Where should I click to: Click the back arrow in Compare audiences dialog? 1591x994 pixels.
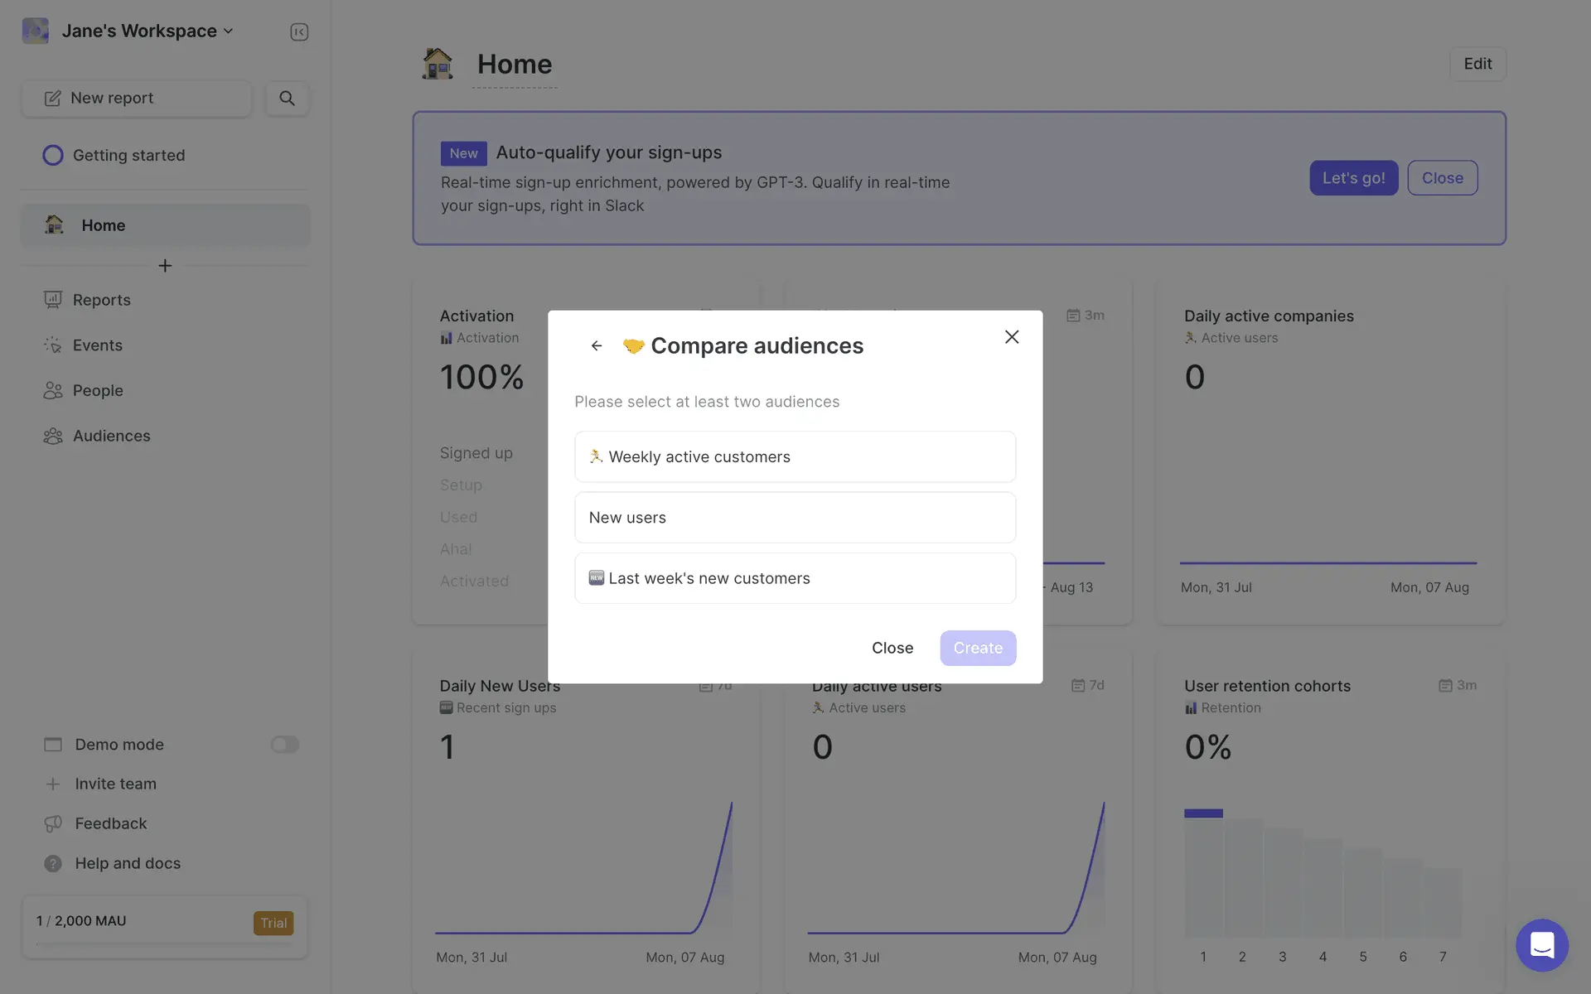(597, 345)
